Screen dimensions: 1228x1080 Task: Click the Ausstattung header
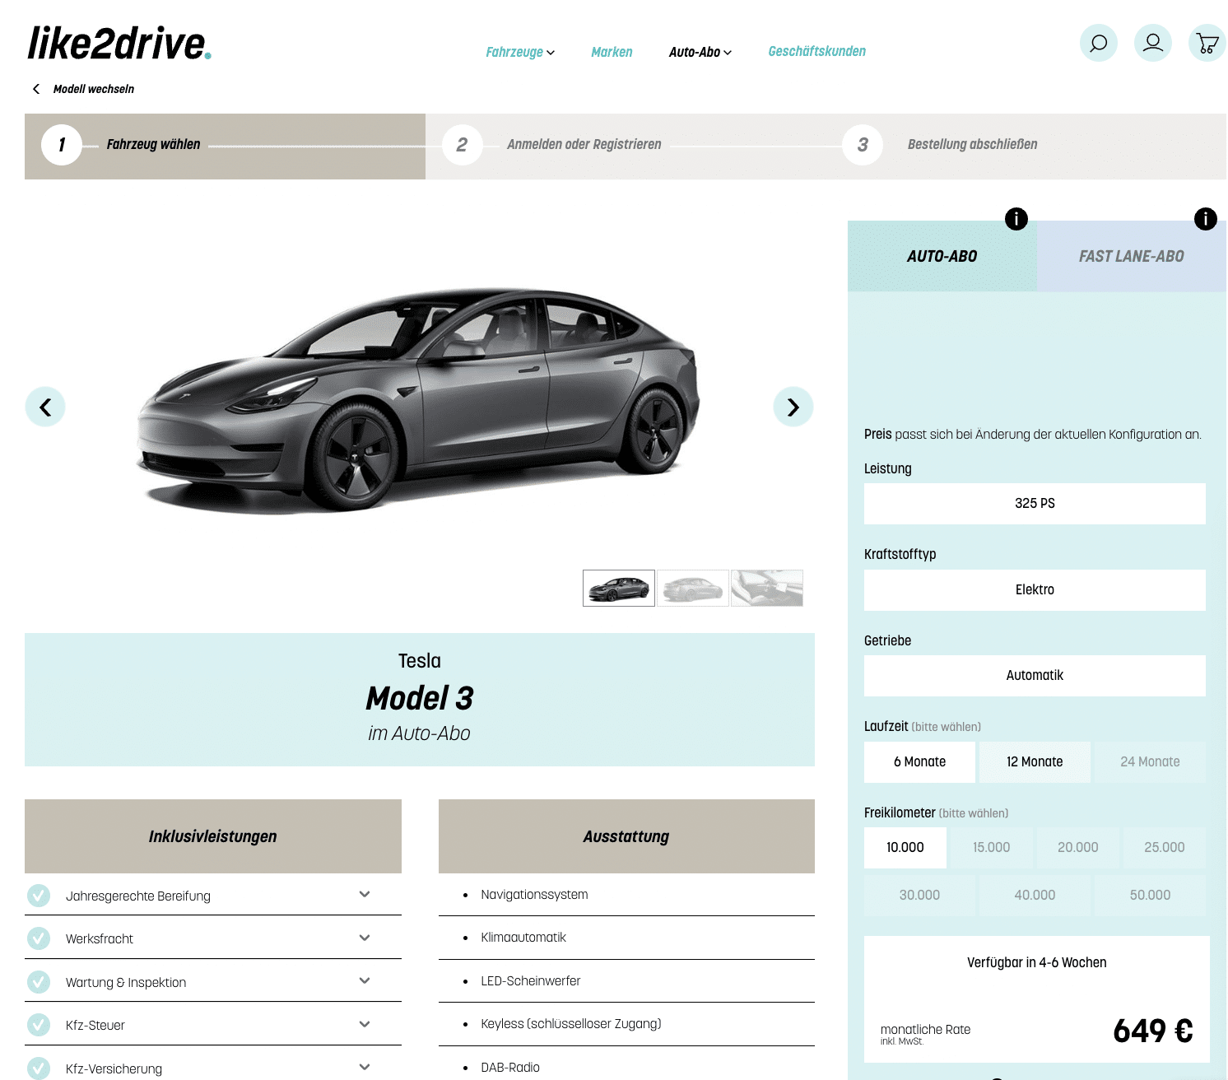[x=626, y=836]
